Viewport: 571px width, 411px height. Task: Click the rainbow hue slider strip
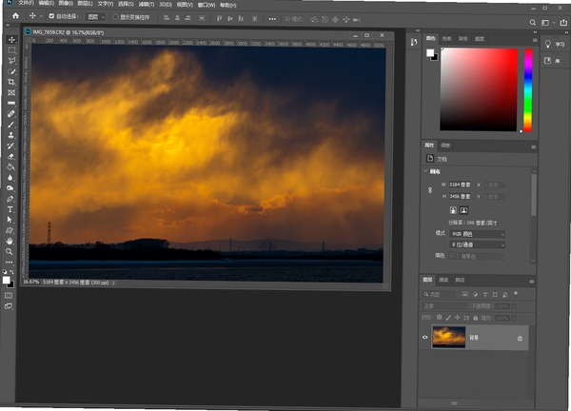coord(527,90)
